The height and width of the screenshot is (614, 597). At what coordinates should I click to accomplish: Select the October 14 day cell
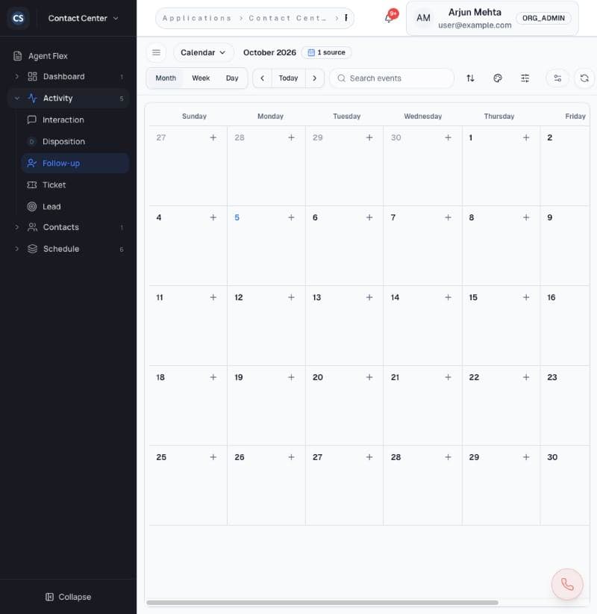point(422,326)
